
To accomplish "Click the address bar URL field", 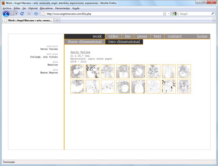I will (103, 14).
